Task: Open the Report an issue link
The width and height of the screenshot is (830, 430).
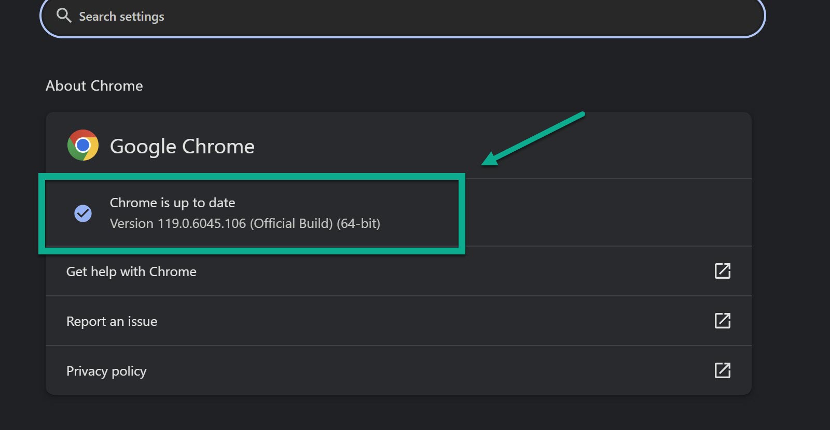Action: (x=111, y=321)
